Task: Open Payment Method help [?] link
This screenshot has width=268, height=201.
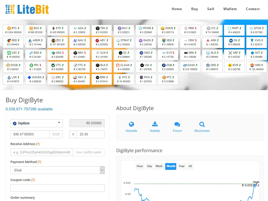Action: [x=39, y=162]
